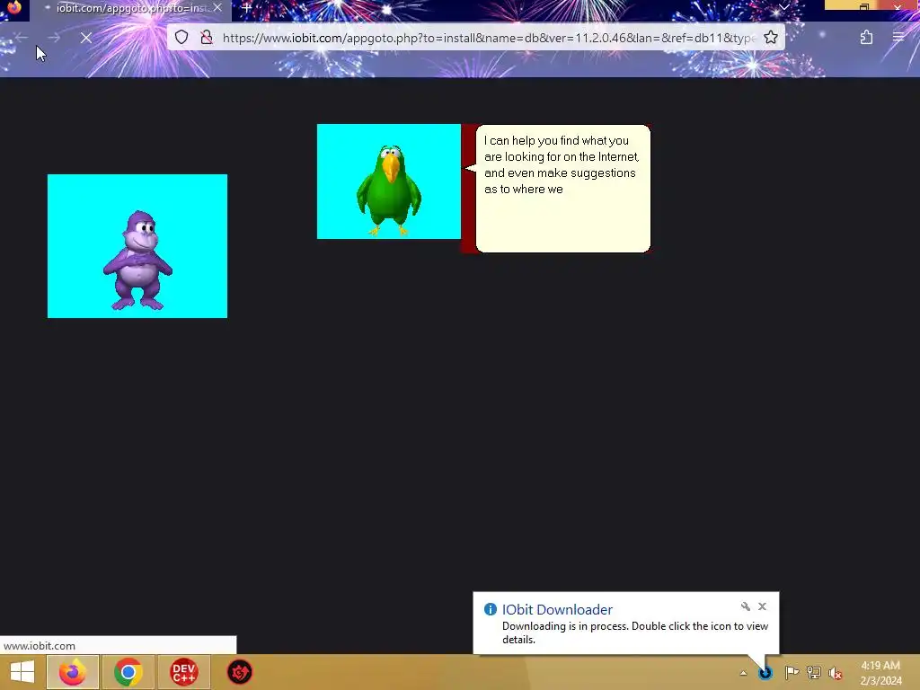Open Dev-C++ from the taskbar

click(x=183, y=672)
